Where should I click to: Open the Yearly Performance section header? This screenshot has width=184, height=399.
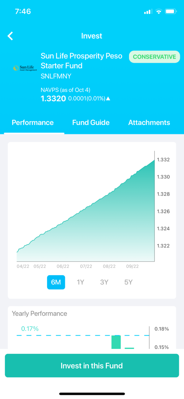coord(39,314)
